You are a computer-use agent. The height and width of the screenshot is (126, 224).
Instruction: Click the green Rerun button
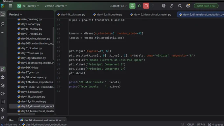coord(132,6)
